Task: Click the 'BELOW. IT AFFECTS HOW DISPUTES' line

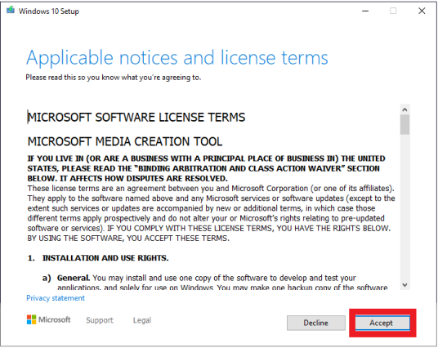Action: [127, 178]
